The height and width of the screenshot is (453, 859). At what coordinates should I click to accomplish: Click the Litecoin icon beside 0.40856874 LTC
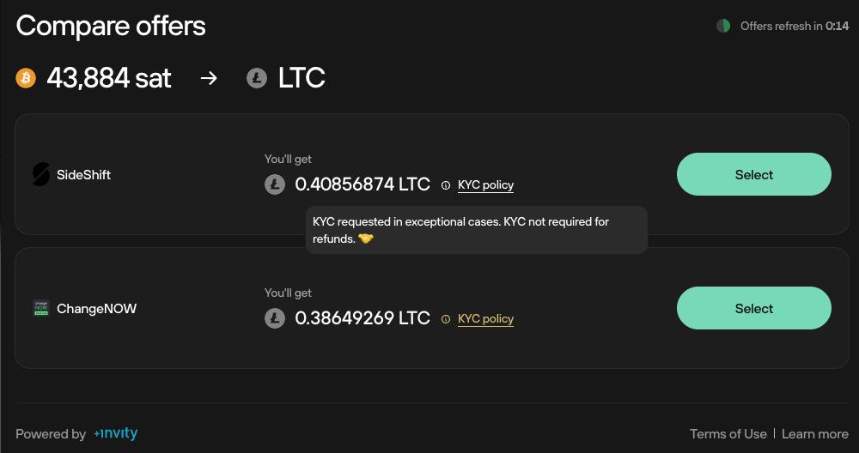pos(275,185)
